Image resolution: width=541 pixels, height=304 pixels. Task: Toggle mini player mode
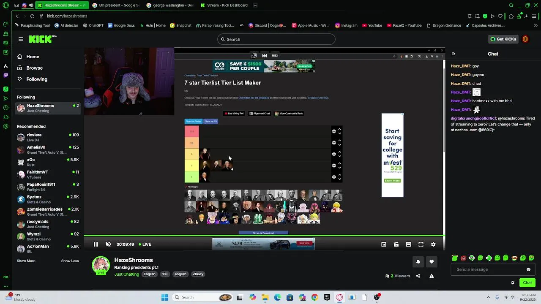coord(384,244)
